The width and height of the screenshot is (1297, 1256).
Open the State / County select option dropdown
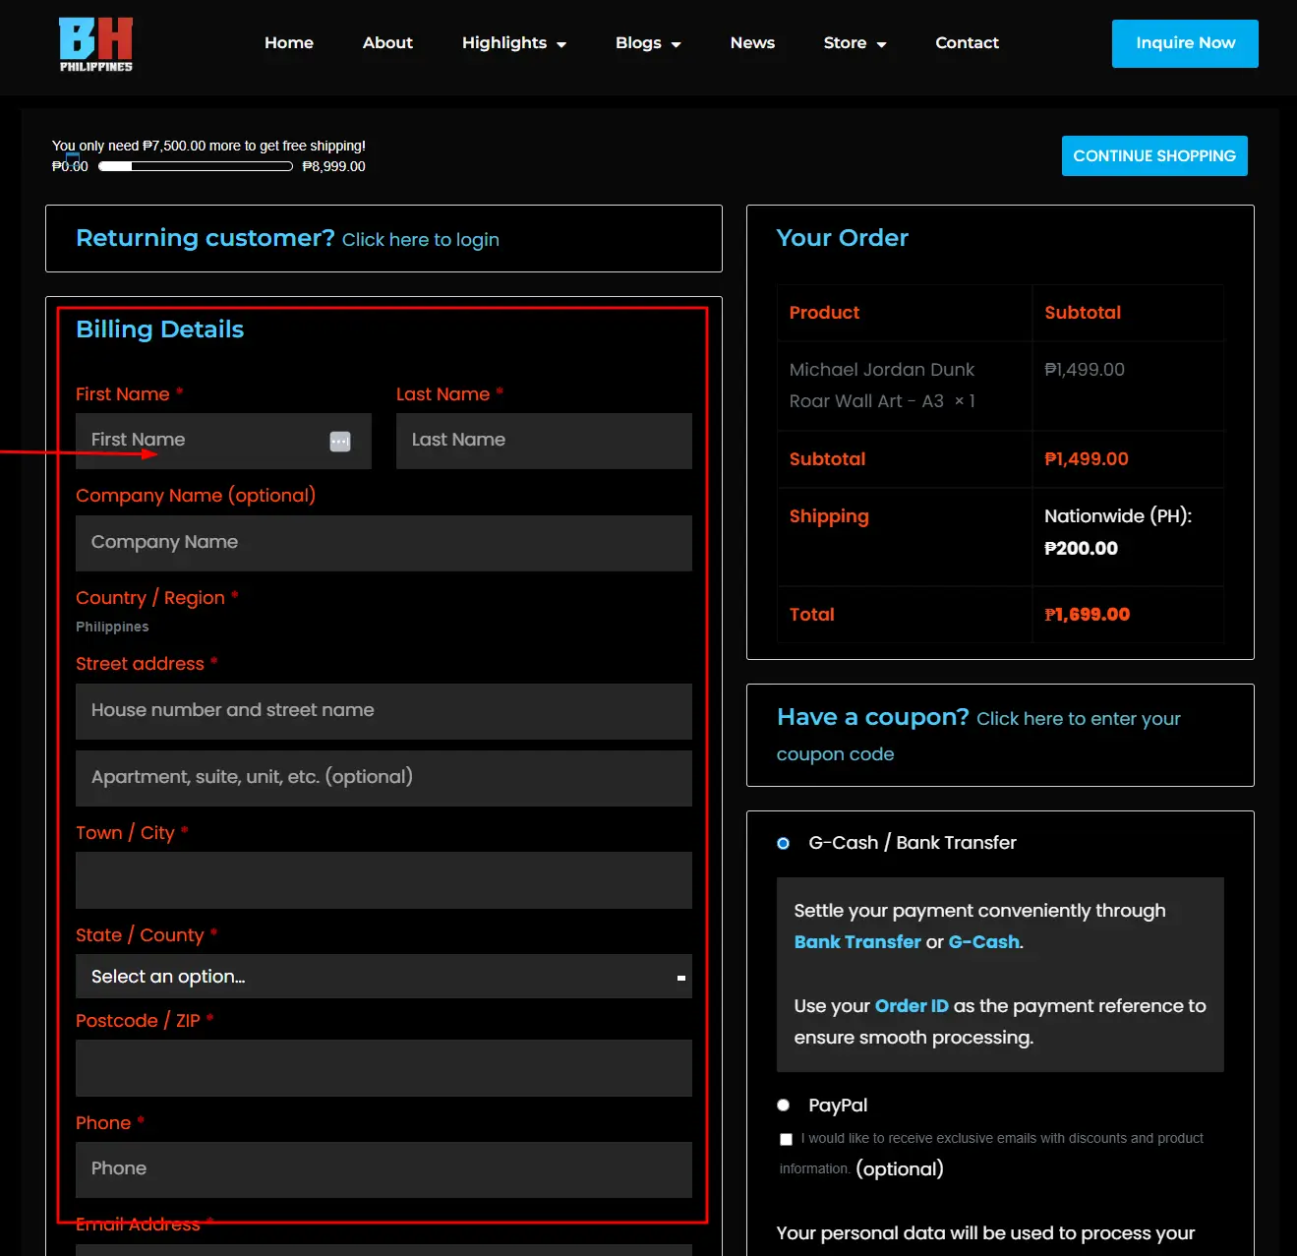383,977
